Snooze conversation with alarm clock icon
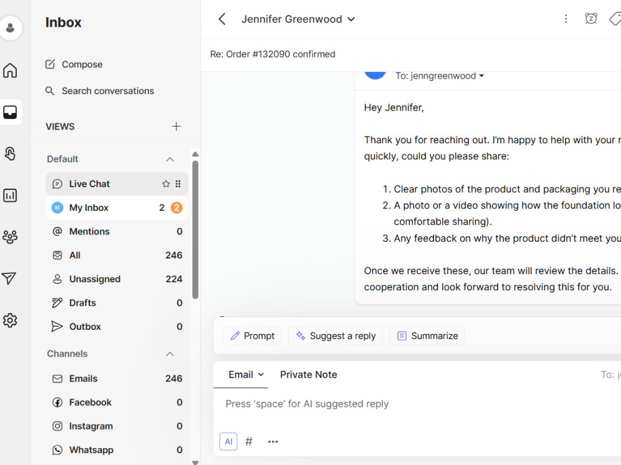 591,19
